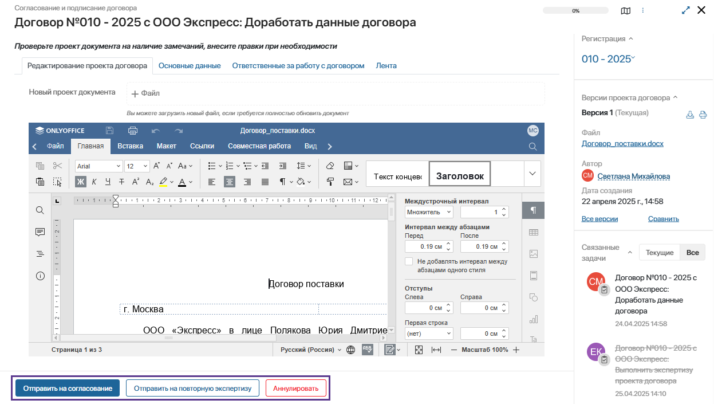Expand the paragraph styles gallery

(x=532, y=174)
